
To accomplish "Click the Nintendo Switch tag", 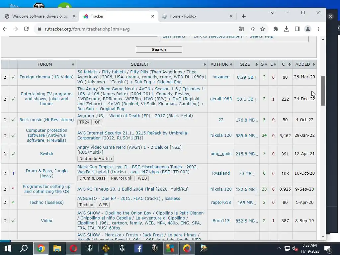I will [95, 158].
